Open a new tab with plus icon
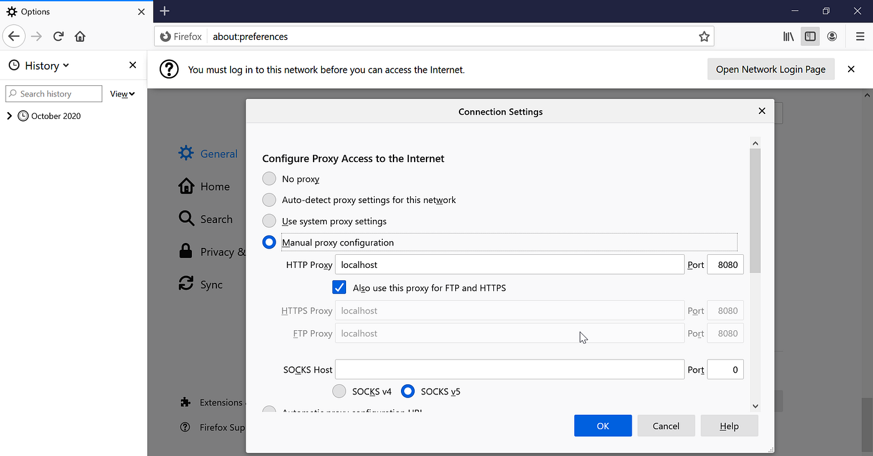 click(165, 11)
